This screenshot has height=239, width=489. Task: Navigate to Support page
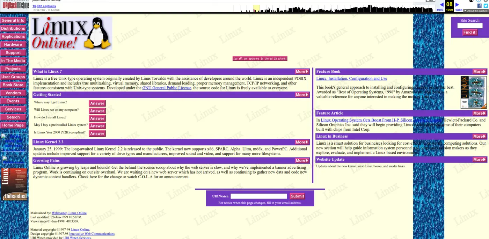(13, 52)
